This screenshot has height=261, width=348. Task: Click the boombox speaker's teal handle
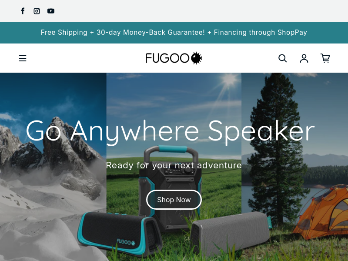pos(172,149)
